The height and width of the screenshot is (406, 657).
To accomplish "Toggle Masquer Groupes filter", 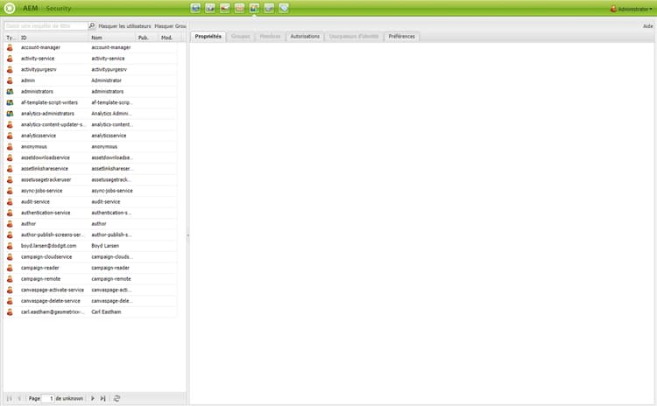I will pyautogui.click(x=170, y=26).
